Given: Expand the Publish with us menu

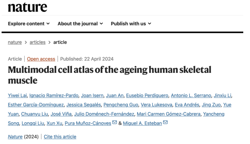Looking at the screenshot, I should coord(131,24).
